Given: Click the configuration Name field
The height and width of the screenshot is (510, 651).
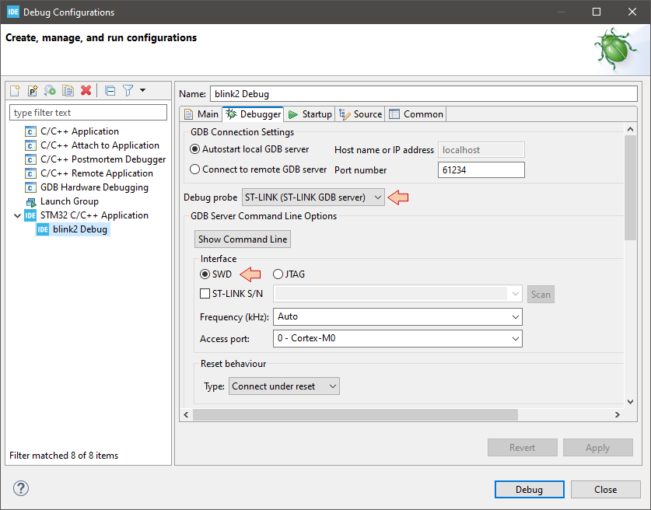Looking at the screenshot, I should pyautogui.click(x=423, y=94).
